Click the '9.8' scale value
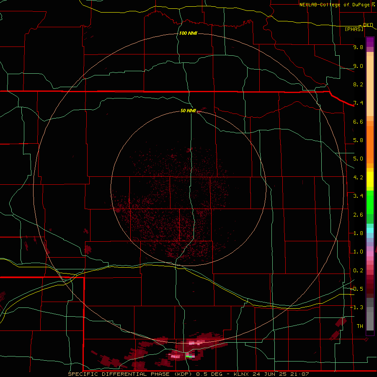 358,47
